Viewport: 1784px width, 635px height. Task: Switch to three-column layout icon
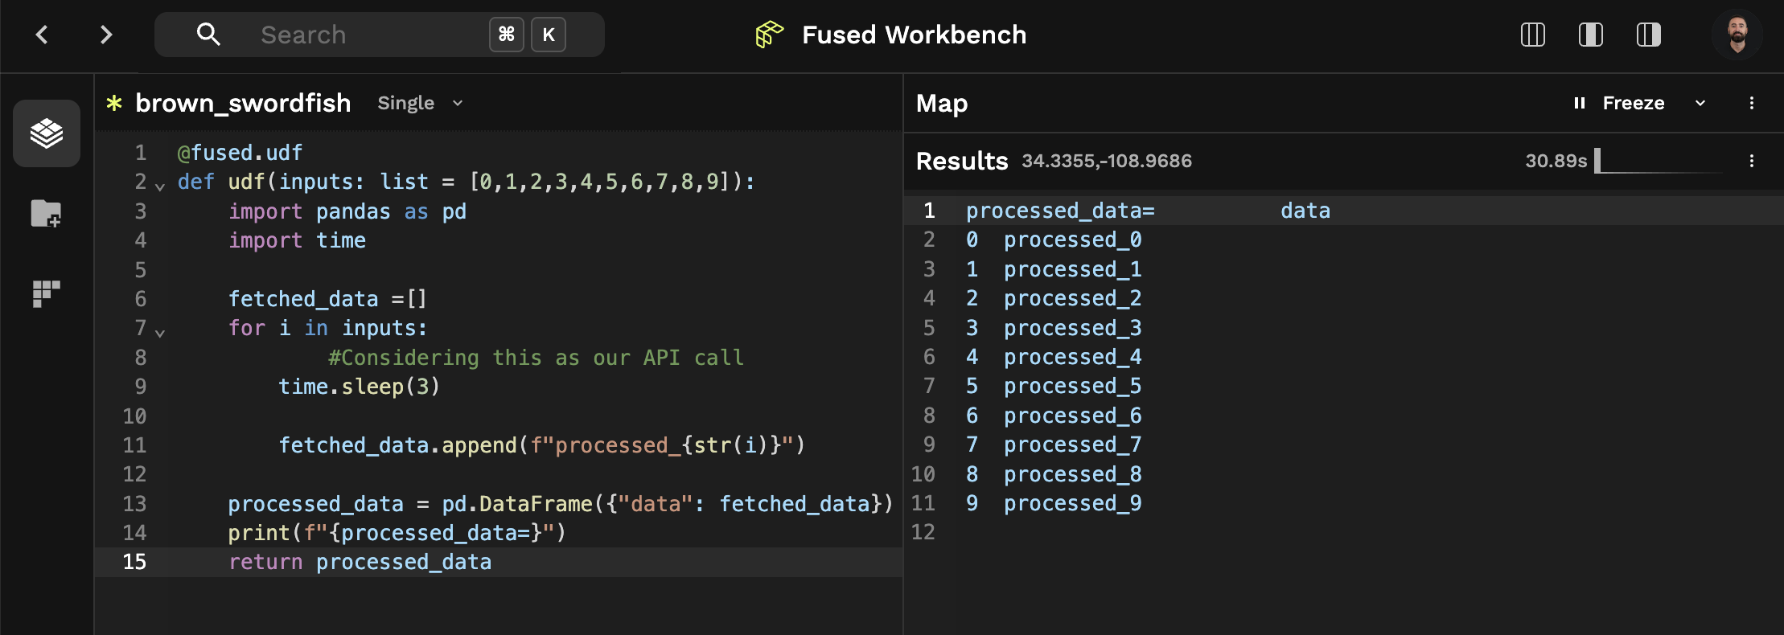[x=1533, y=35]
